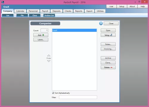
Task: Move company down with Order down arrow
Action: pos(49,61)
